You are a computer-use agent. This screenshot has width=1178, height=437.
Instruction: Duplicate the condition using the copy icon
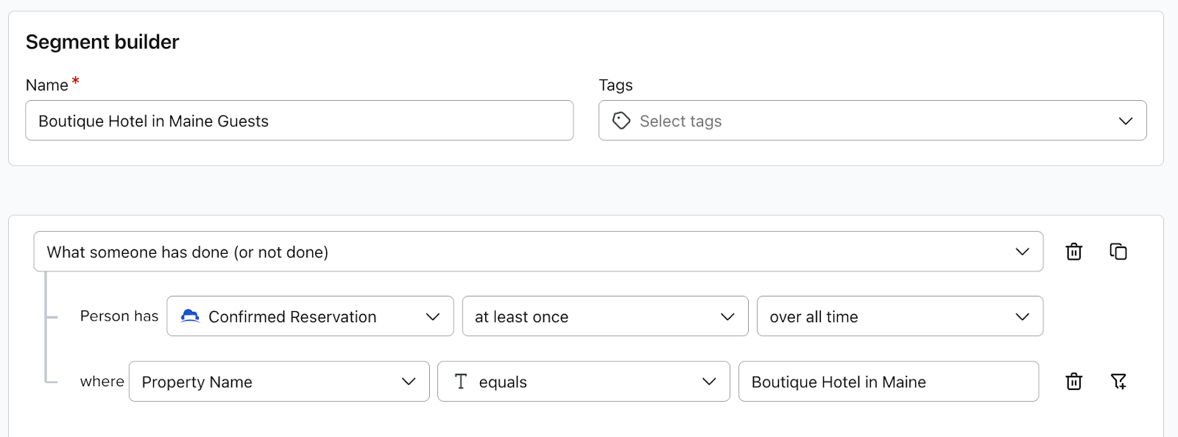coord(1118,252)
